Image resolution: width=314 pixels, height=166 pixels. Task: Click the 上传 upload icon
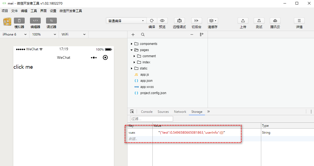coord(243,21)
